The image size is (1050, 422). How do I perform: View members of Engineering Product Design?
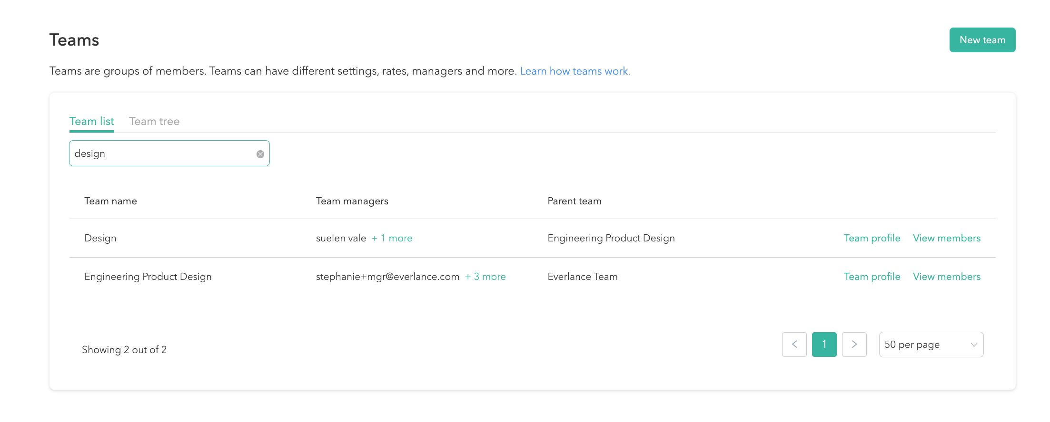click(x=946, y=277)
